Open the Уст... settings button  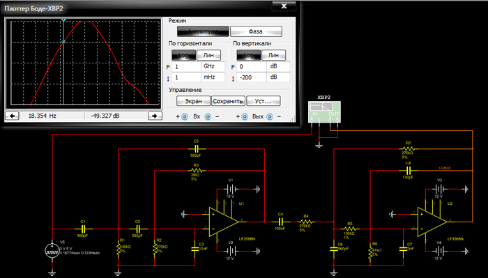[264, 101]
